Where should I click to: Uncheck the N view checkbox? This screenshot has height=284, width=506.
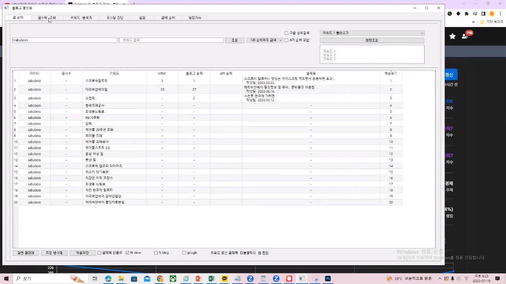(x=127, y=253)
